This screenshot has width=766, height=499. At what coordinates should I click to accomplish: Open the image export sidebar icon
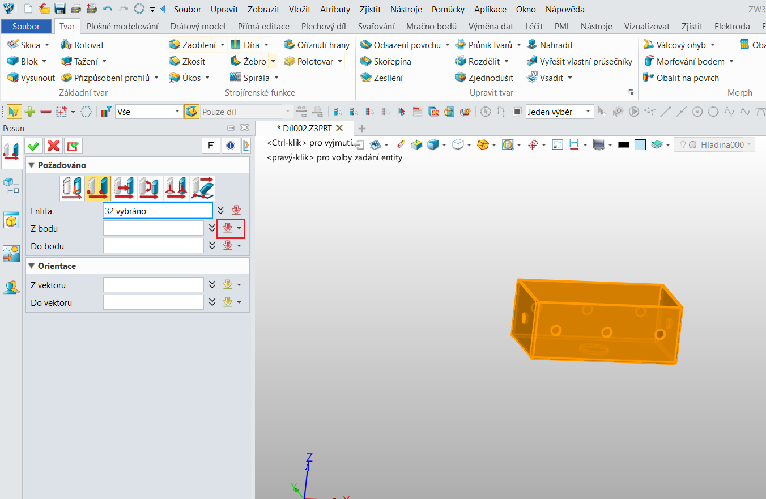11,254
